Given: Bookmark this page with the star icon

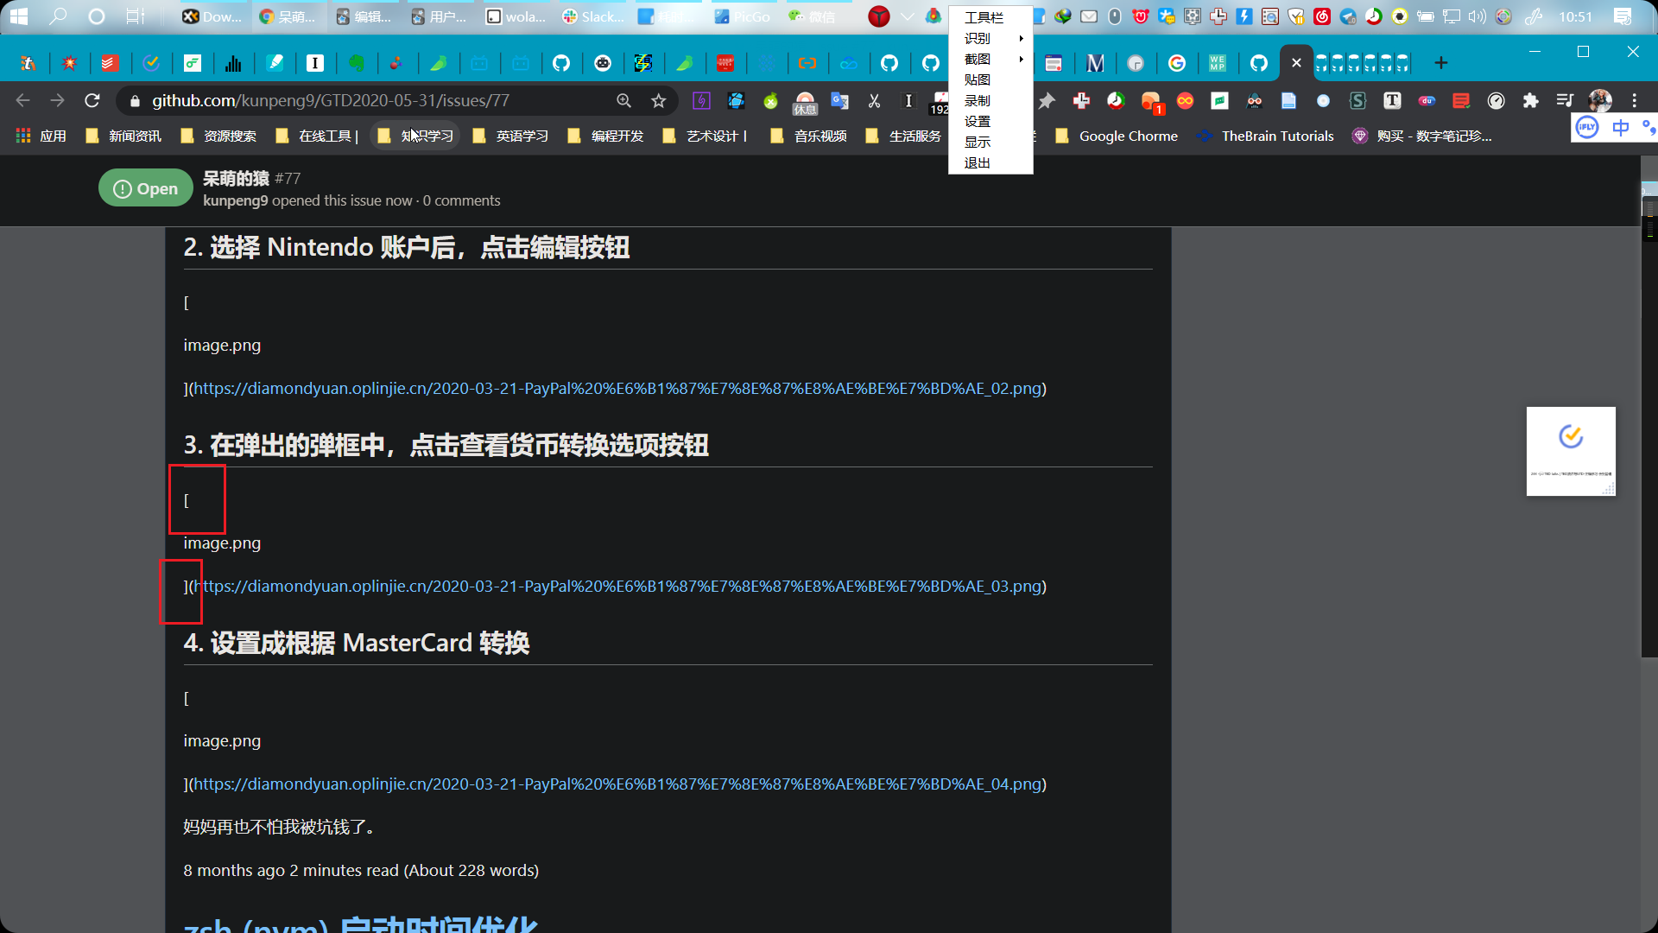Looking at the screenshot, I should [x=659, y=101].
